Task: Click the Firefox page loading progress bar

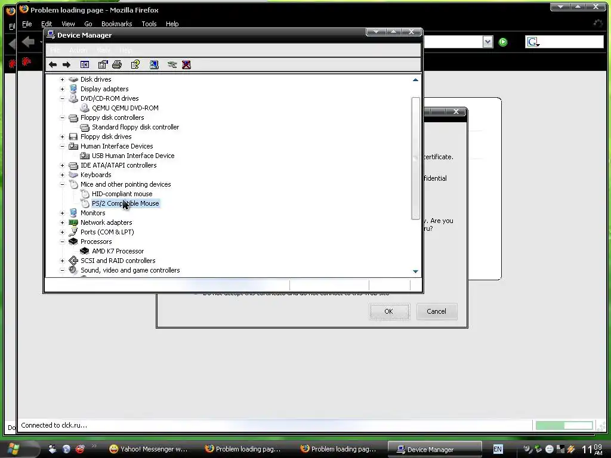Action: click(x=564, y=425)
